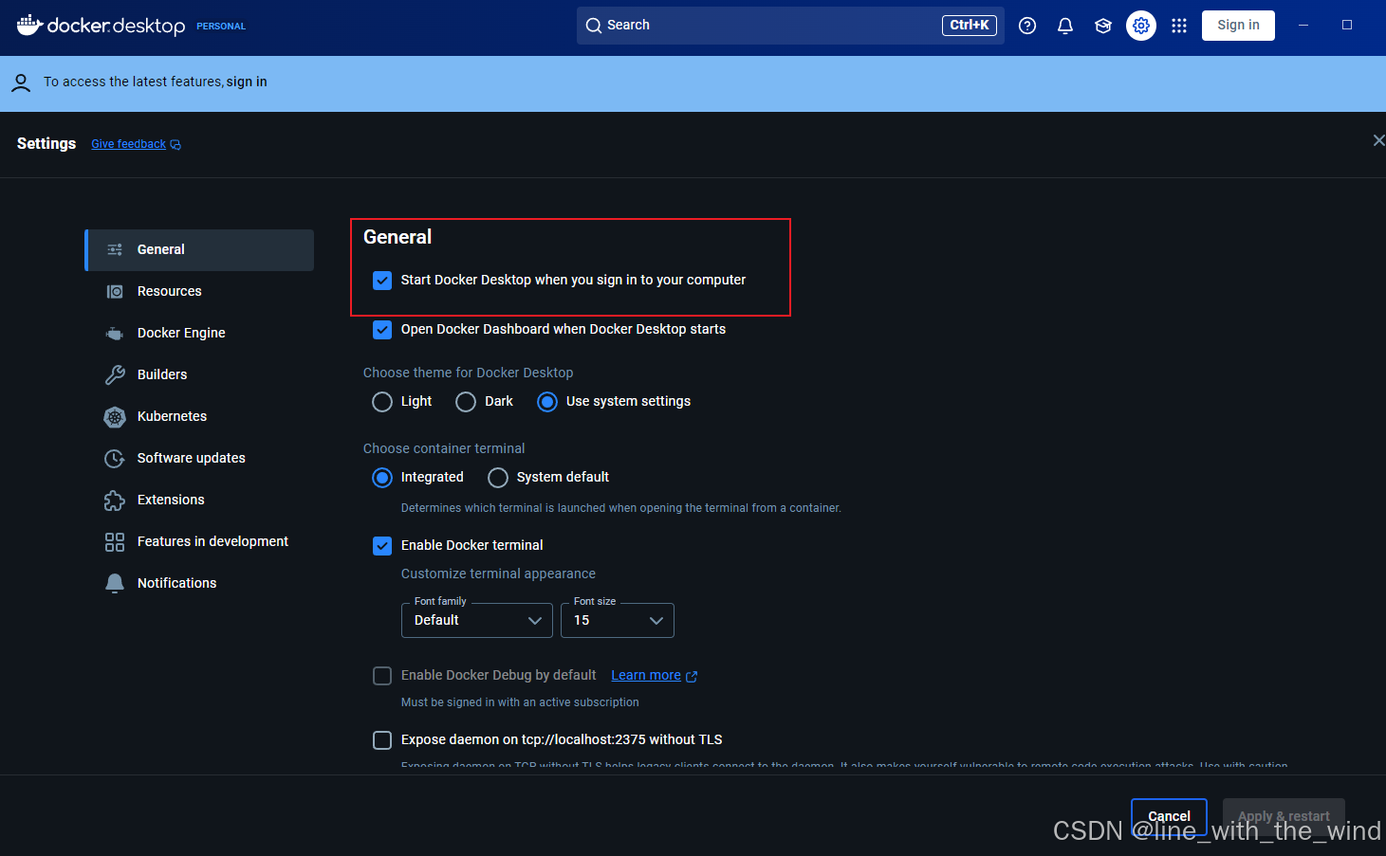Click the settings gear icon in the header
The width and height of the screenshot is (1386, 856).
[x=1141, y=26]
